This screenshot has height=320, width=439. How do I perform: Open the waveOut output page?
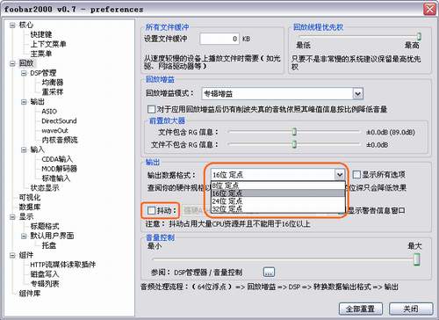click(x=54, y=130)
